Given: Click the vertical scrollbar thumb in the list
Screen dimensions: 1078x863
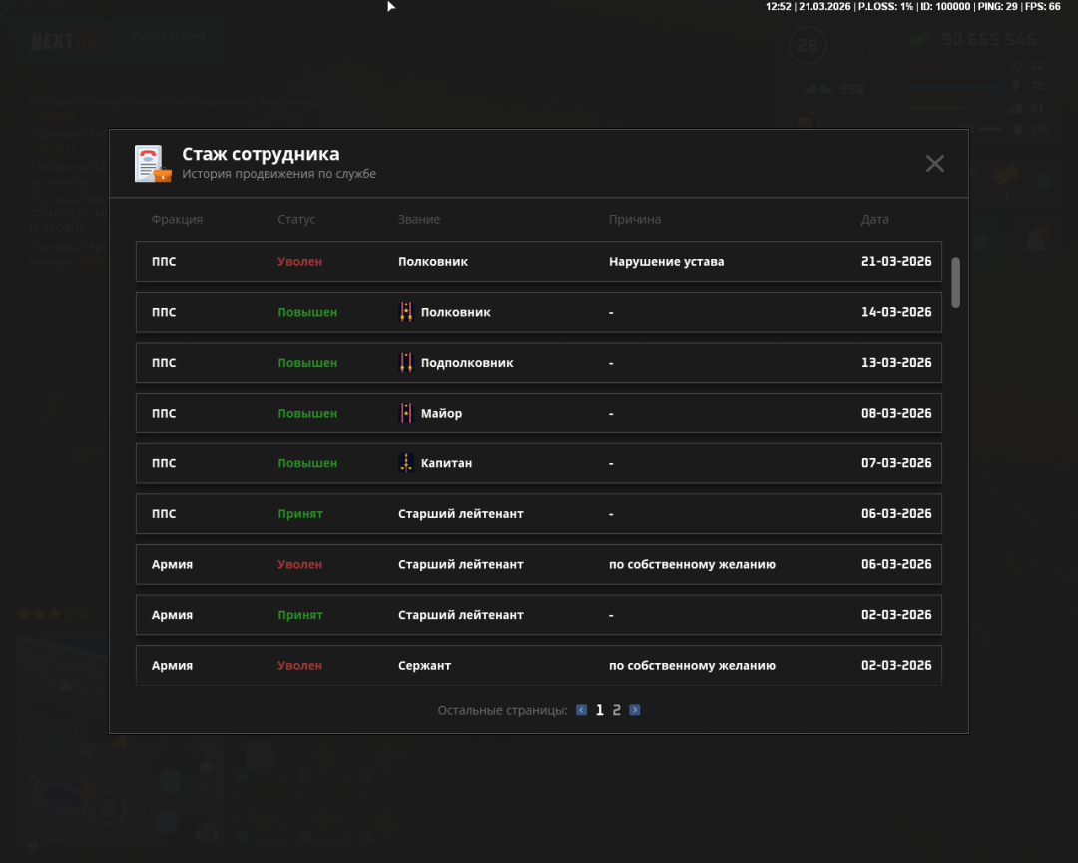Looking at the screenshot, I should coord(955,282).
